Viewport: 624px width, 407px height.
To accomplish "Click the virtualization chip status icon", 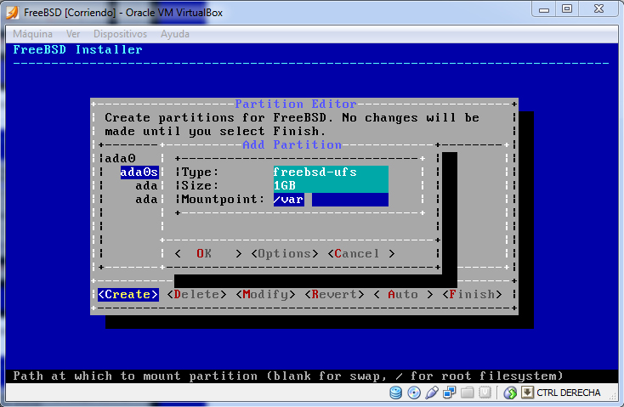I will tap(485, 393).
